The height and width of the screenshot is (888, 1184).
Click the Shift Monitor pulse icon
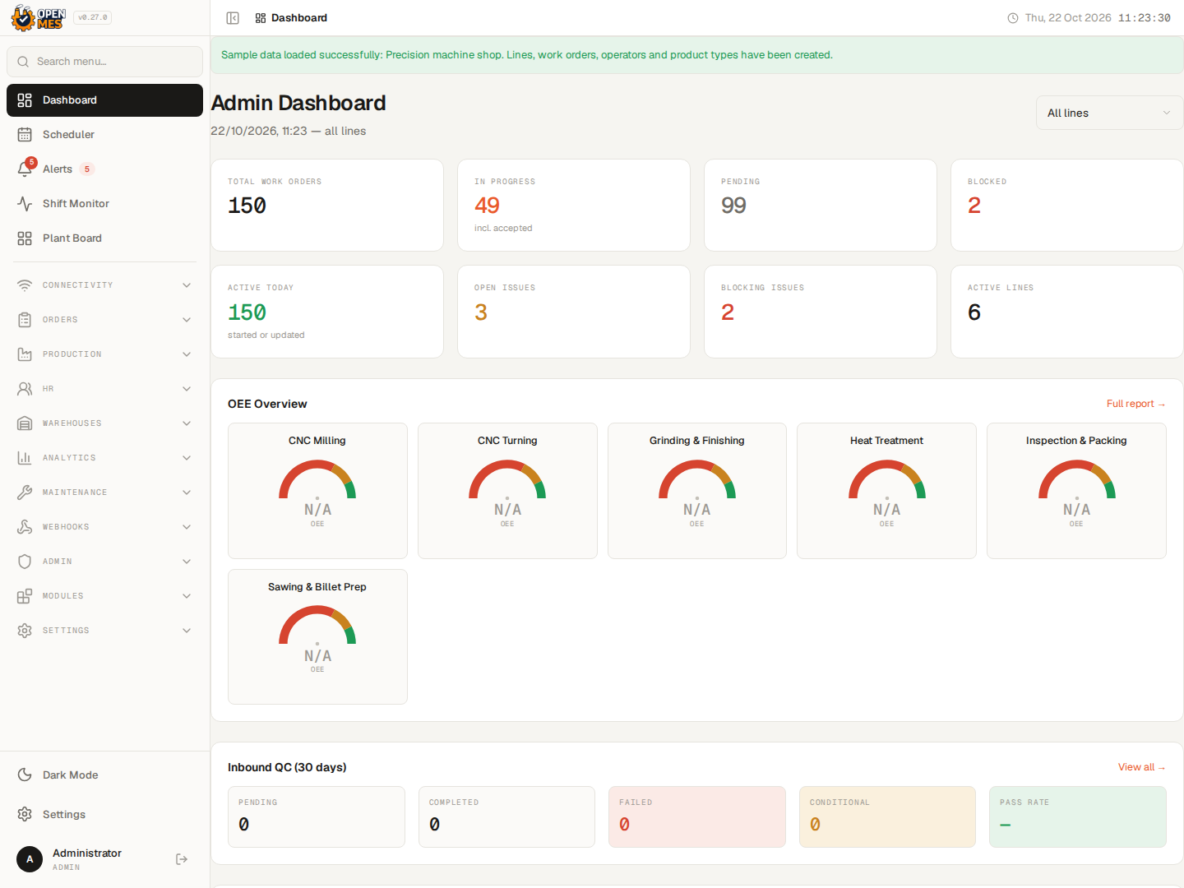pos(25,203)
